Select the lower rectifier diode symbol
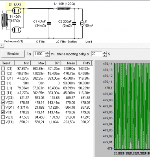This screenshot has width=150, height=157. pyautogui.click(x=17, y=30)
